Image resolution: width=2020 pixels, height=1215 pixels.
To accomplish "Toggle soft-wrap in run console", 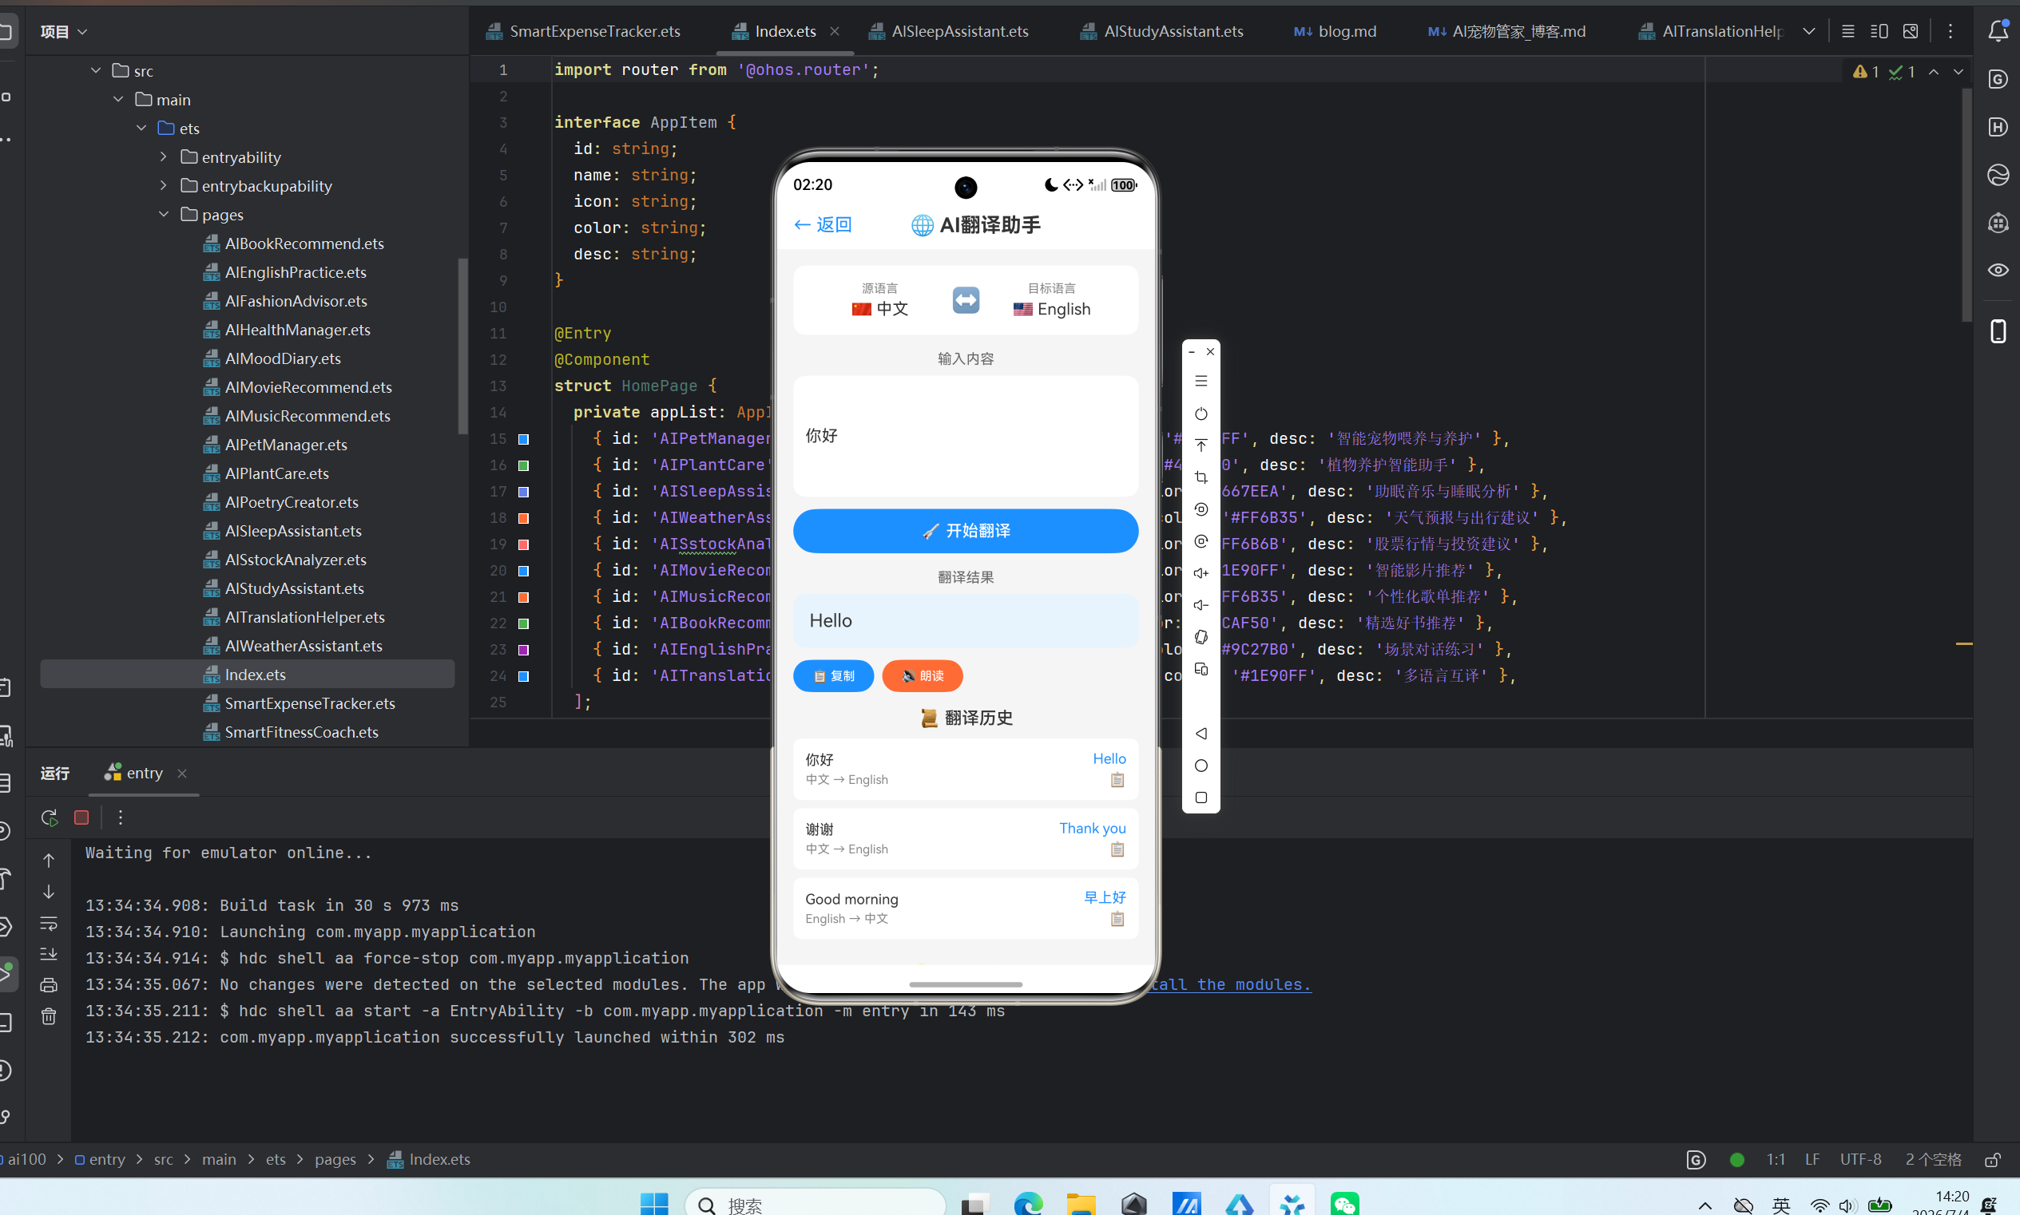I will point(50,924).
